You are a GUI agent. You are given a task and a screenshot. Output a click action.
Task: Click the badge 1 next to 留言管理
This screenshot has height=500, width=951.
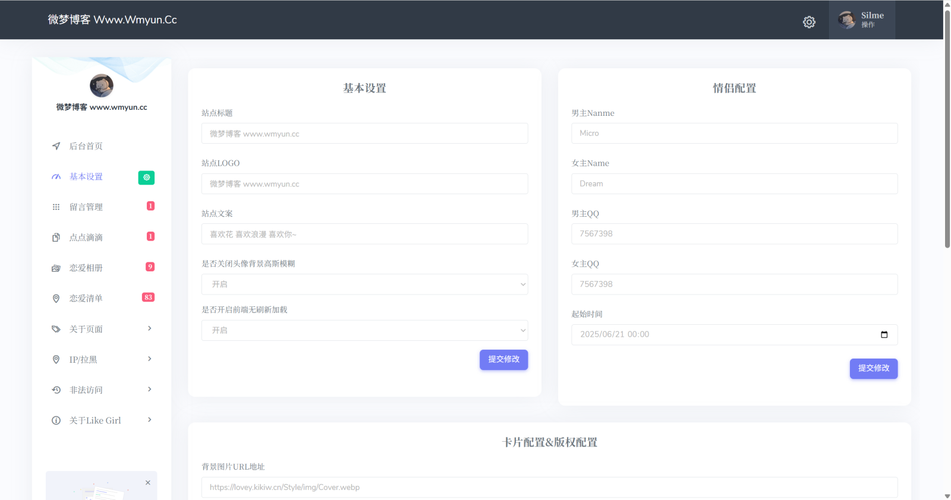pyautogui.click(x=150, y=206)
